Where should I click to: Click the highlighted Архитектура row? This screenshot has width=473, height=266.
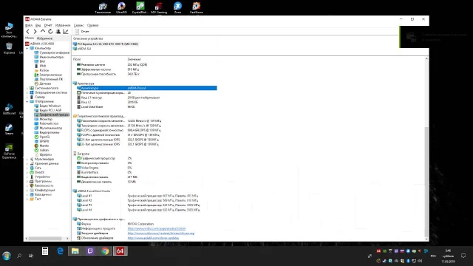(146, 88)
